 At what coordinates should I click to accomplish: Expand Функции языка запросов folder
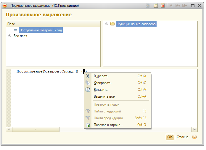[107, 24]
